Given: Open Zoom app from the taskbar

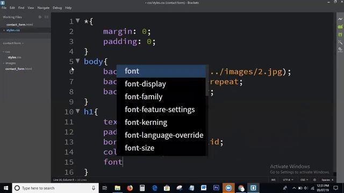Looking at the screenshot, I should tap(228, 188).
